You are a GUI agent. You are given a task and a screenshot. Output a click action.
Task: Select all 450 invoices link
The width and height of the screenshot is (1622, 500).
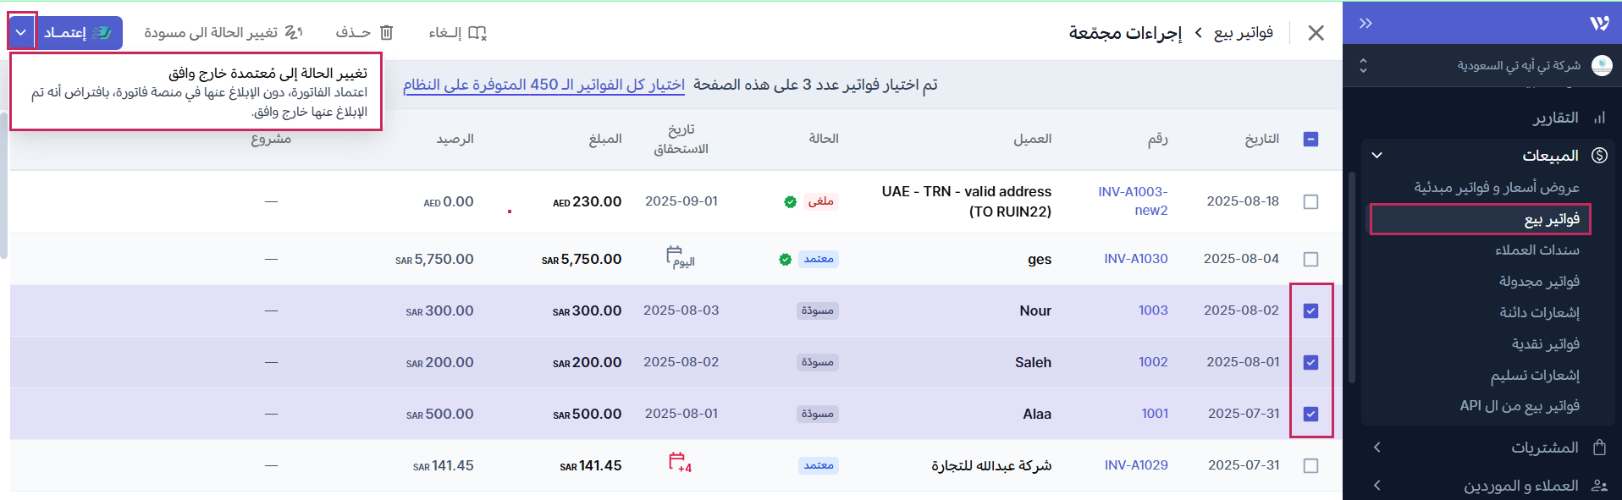543,85
